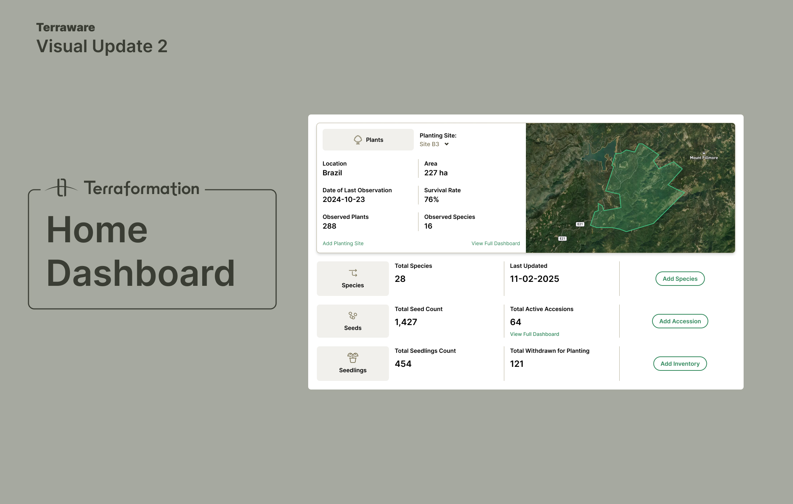
Task: Click the Plants tree icon
Action: tap(358, 140)
